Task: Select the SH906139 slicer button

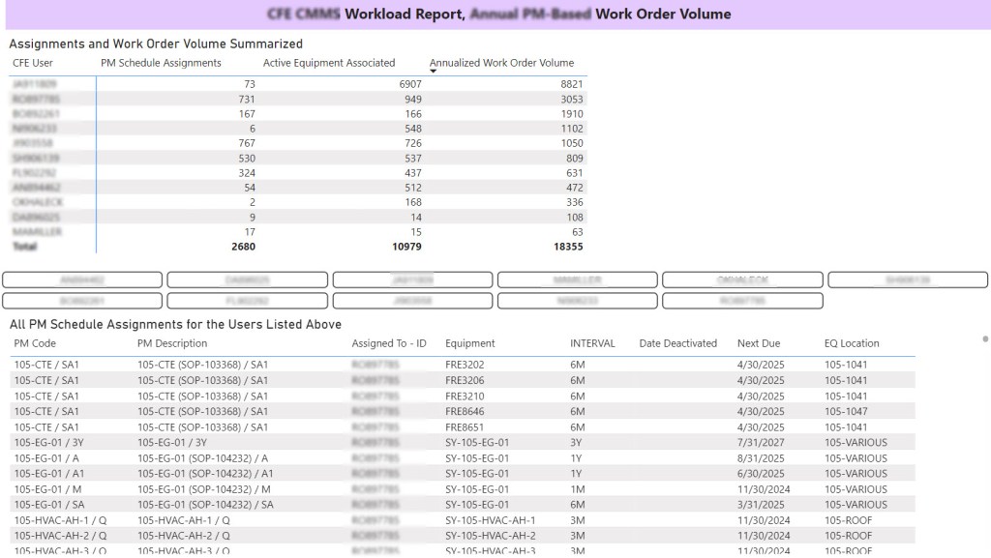Action: 907,280
